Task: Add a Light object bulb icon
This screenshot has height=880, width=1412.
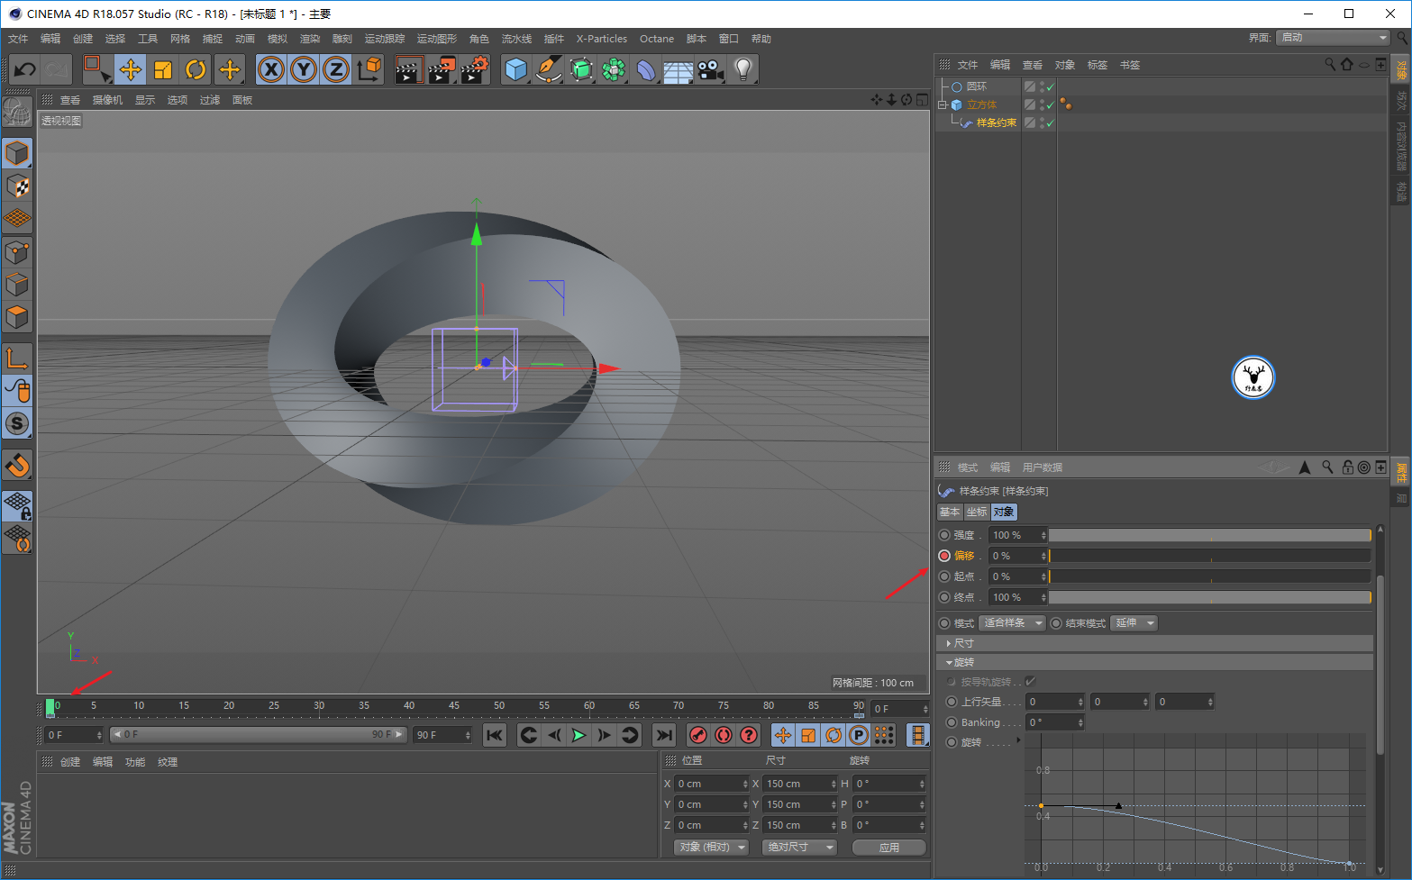Action: [x=743, y=69]
